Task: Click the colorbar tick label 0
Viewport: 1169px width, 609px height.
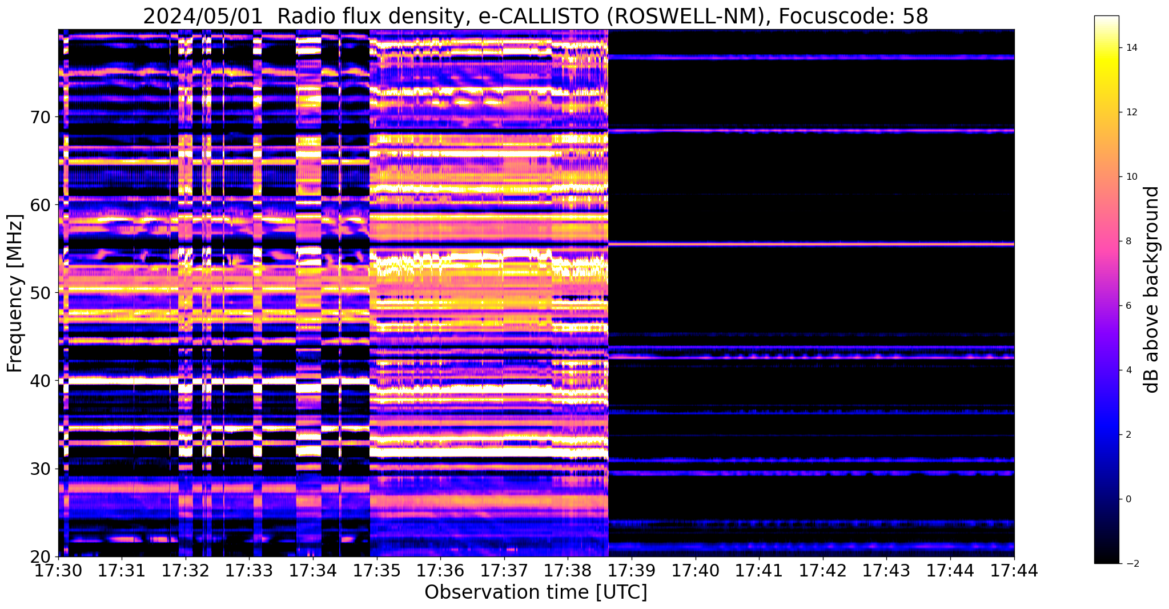Action: pyautogui.click(x=1127, y=499)
